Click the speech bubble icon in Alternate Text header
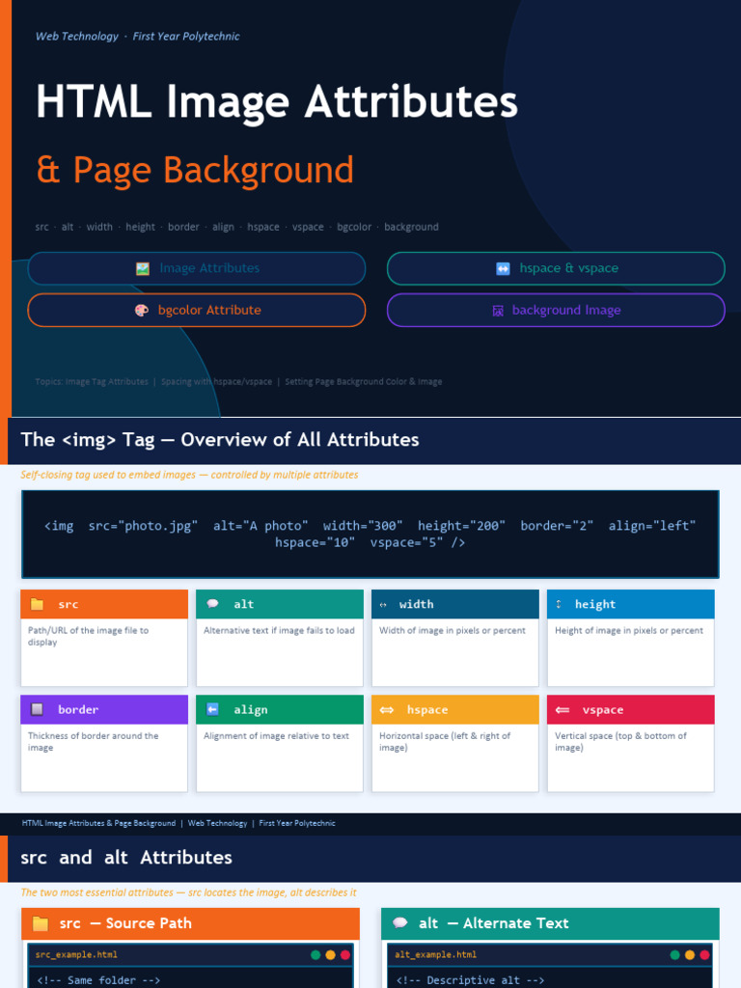The width and height of the screenshot is (741, 988). pos(400,923)
